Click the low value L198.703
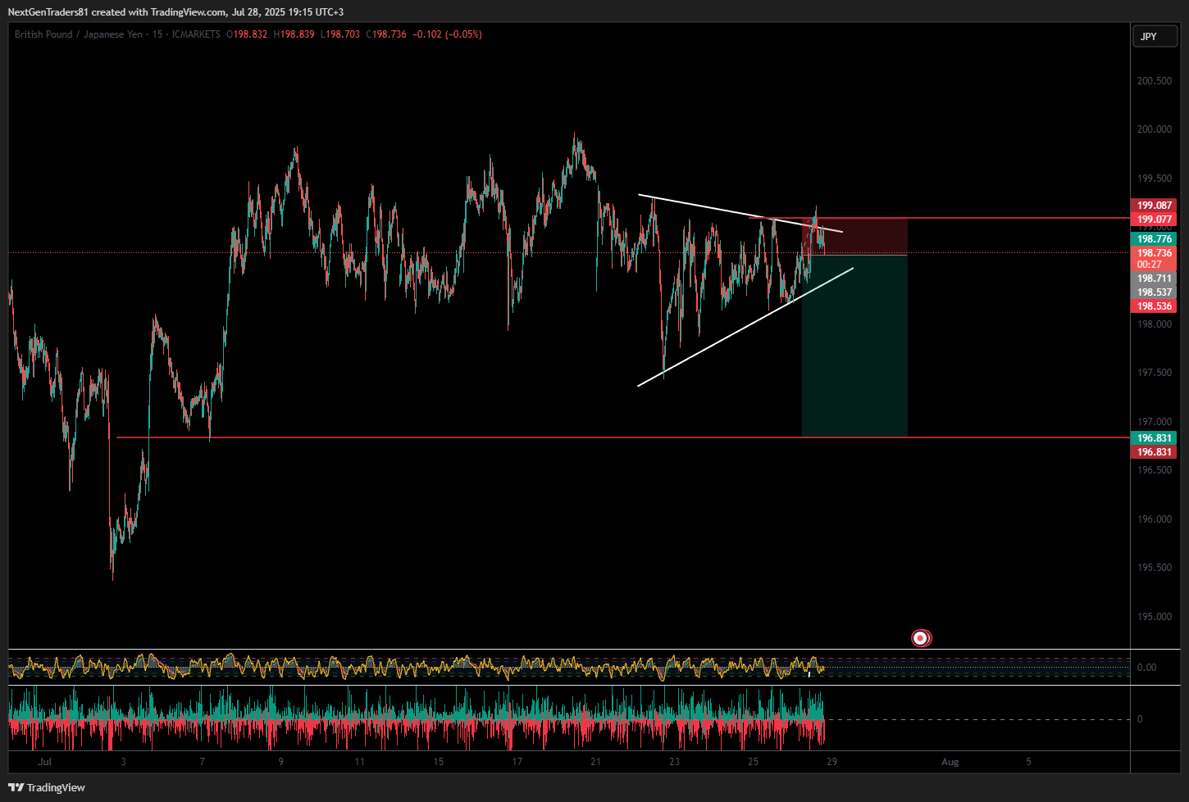 pyautogui.click(x=339, y=34)
